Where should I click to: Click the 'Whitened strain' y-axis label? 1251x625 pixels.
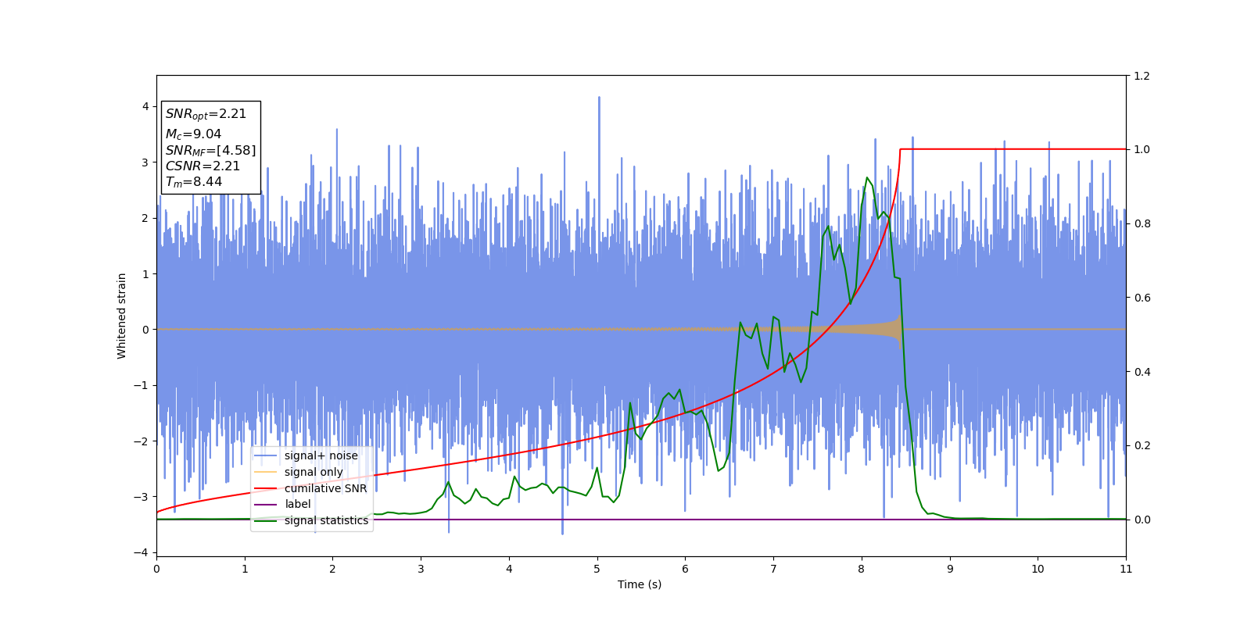click(x=122, y=316)
